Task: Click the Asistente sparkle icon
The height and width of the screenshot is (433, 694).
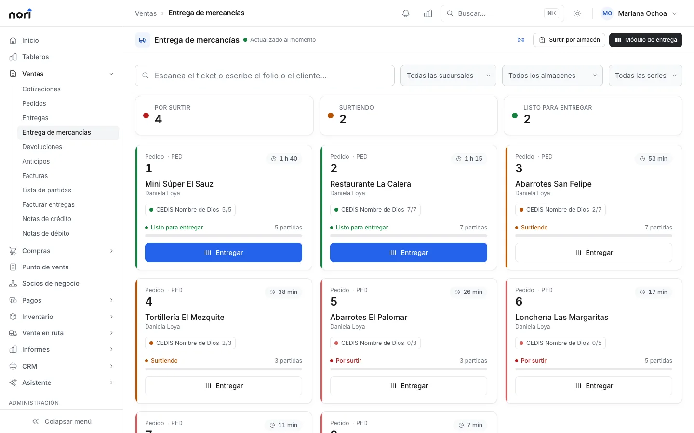Action: [13, 382]
